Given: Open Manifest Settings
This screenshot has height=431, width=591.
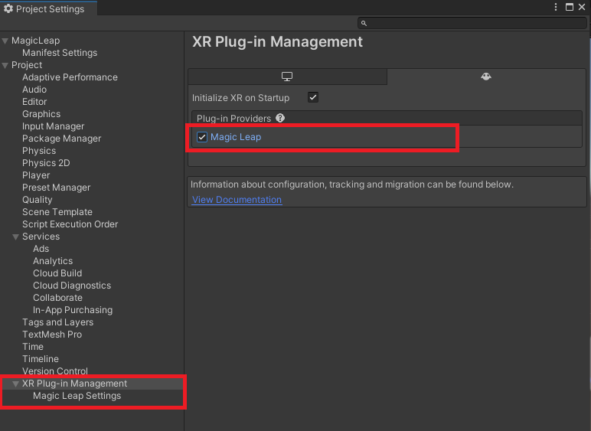Looking at the screenshot, I should point(60,53).
